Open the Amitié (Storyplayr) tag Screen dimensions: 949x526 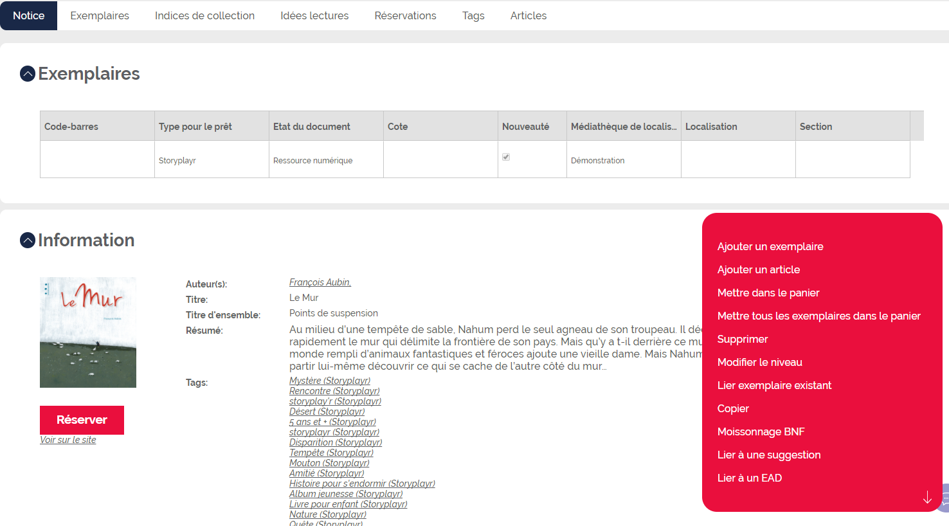coord(327,473)
